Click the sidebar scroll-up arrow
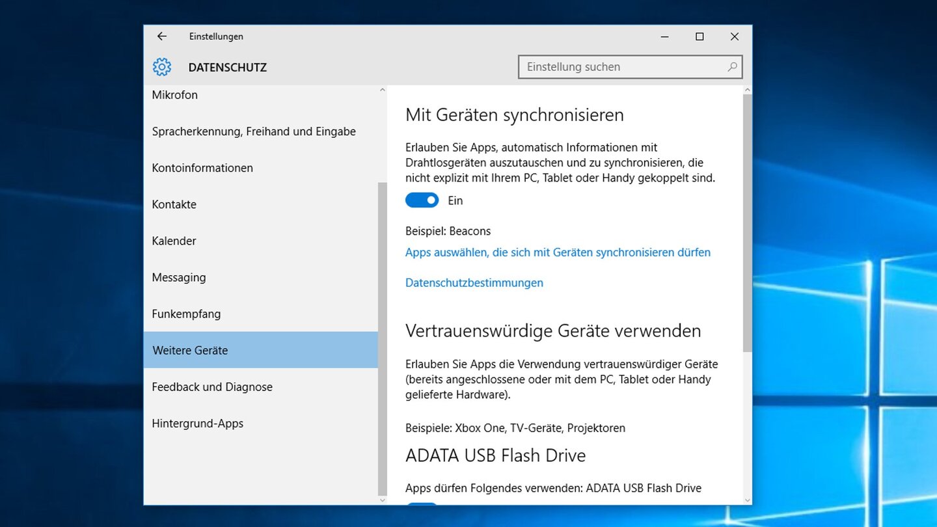937x527 pixels. 382,90
